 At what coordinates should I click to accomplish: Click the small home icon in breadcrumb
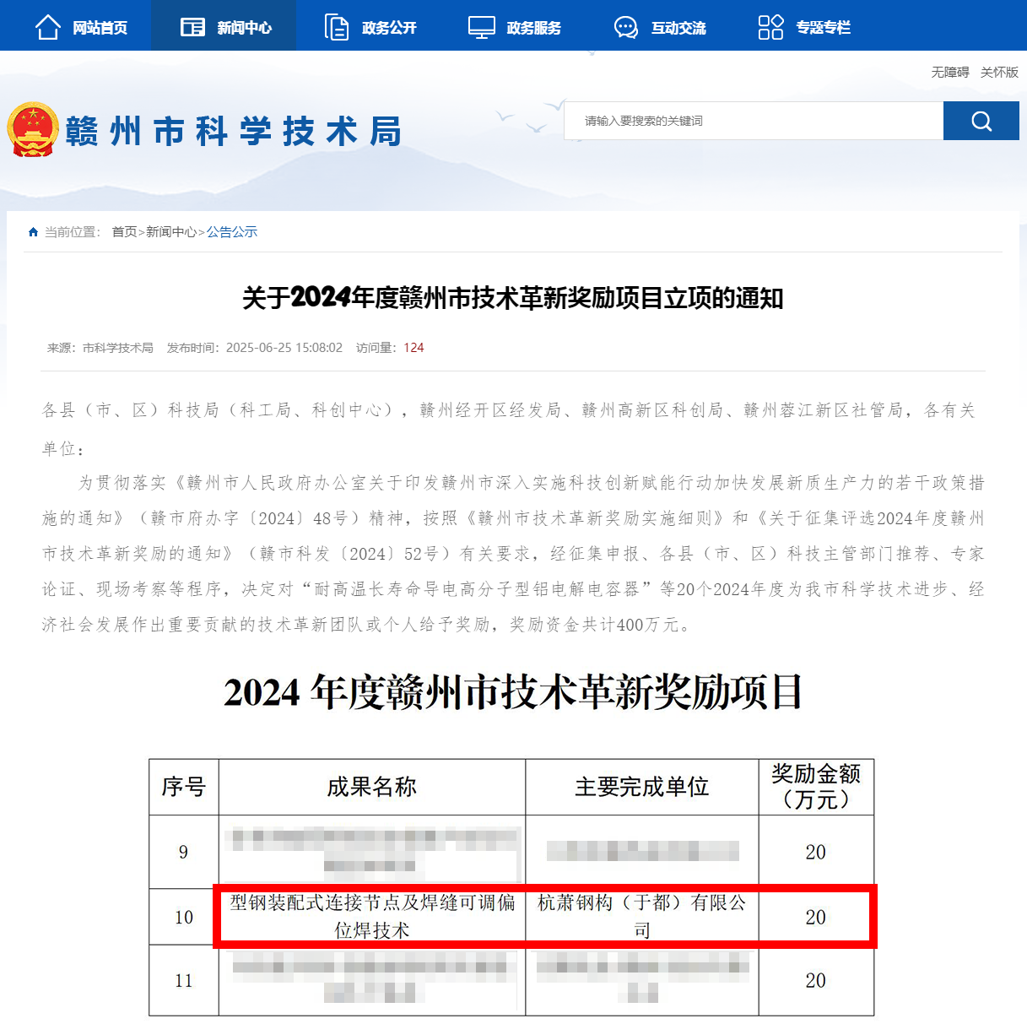(x=33, y=232)
